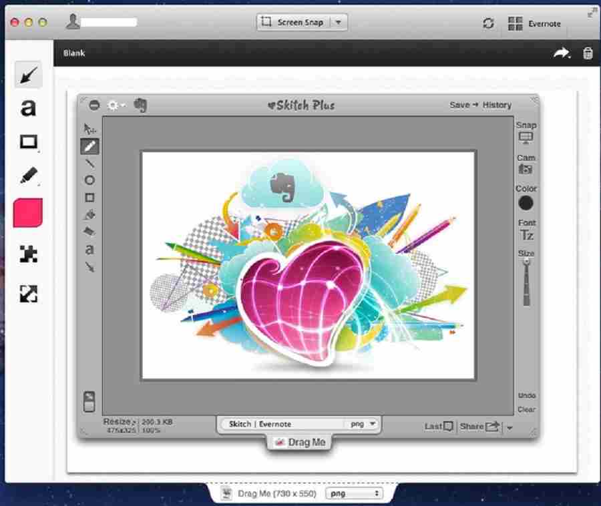601x506 pixels.
Task: Expand the Screen Snap dropdown arrow
Action: 339,22
